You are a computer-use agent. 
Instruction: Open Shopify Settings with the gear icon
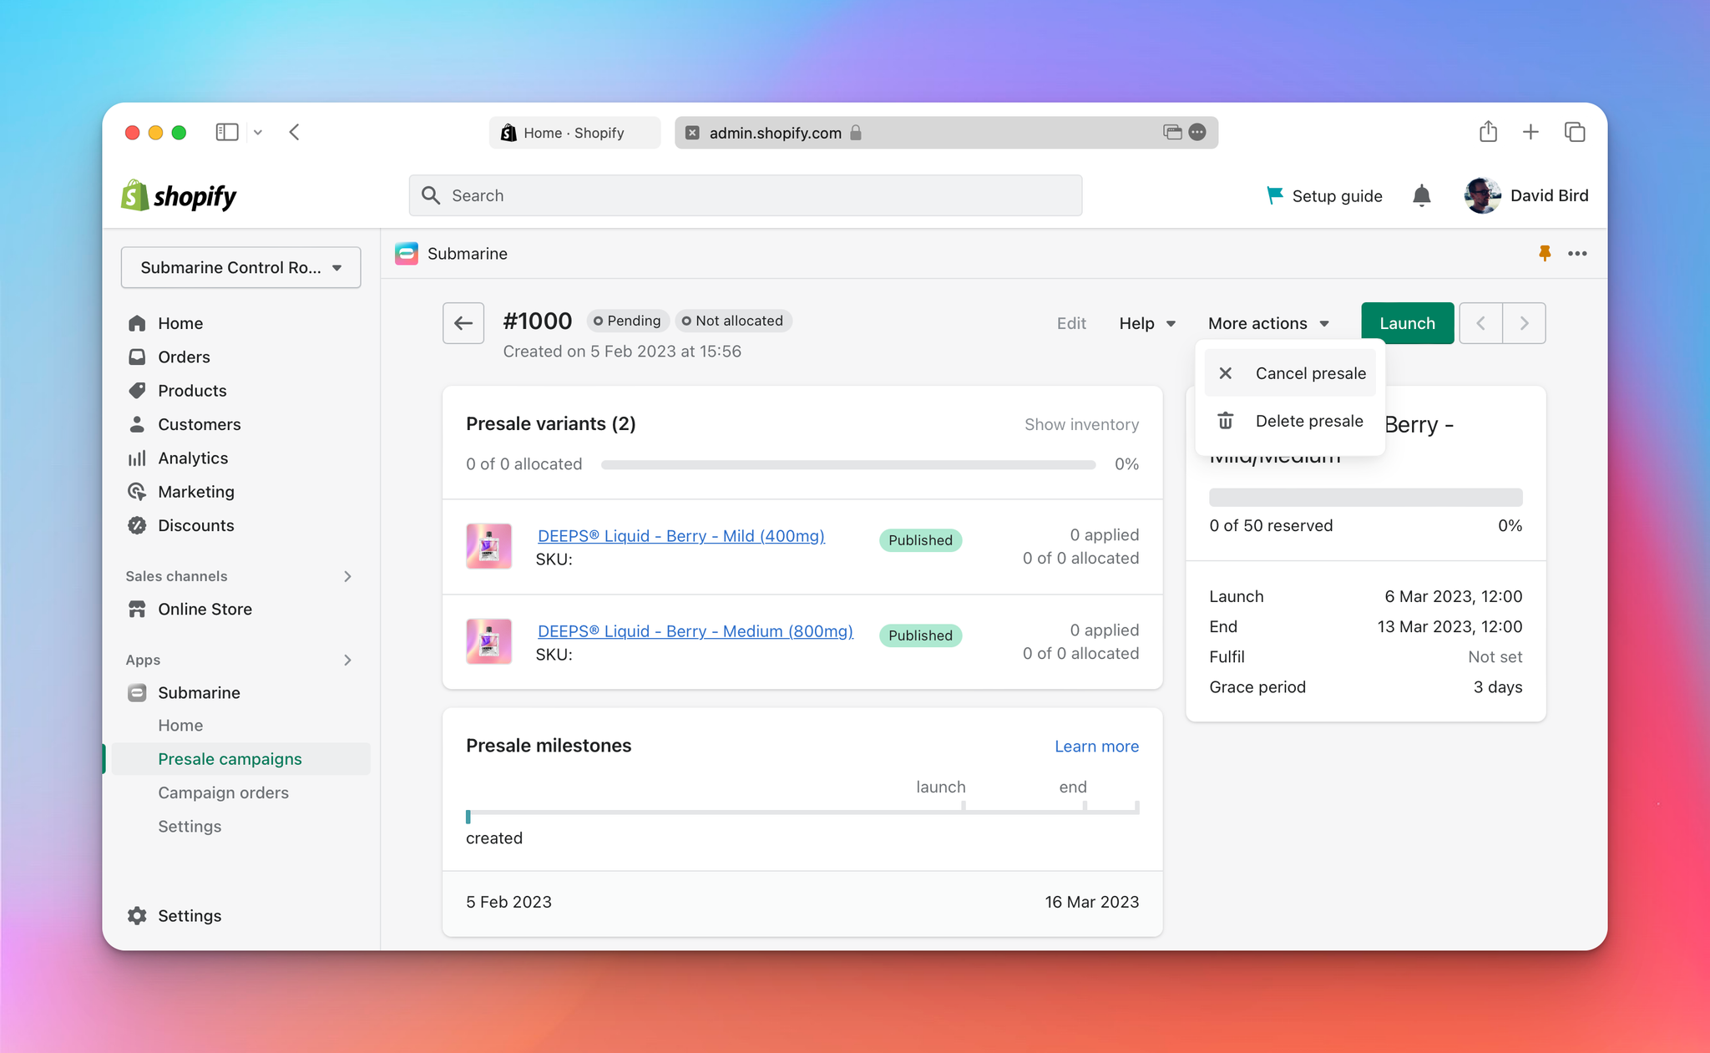pos(137,915)
